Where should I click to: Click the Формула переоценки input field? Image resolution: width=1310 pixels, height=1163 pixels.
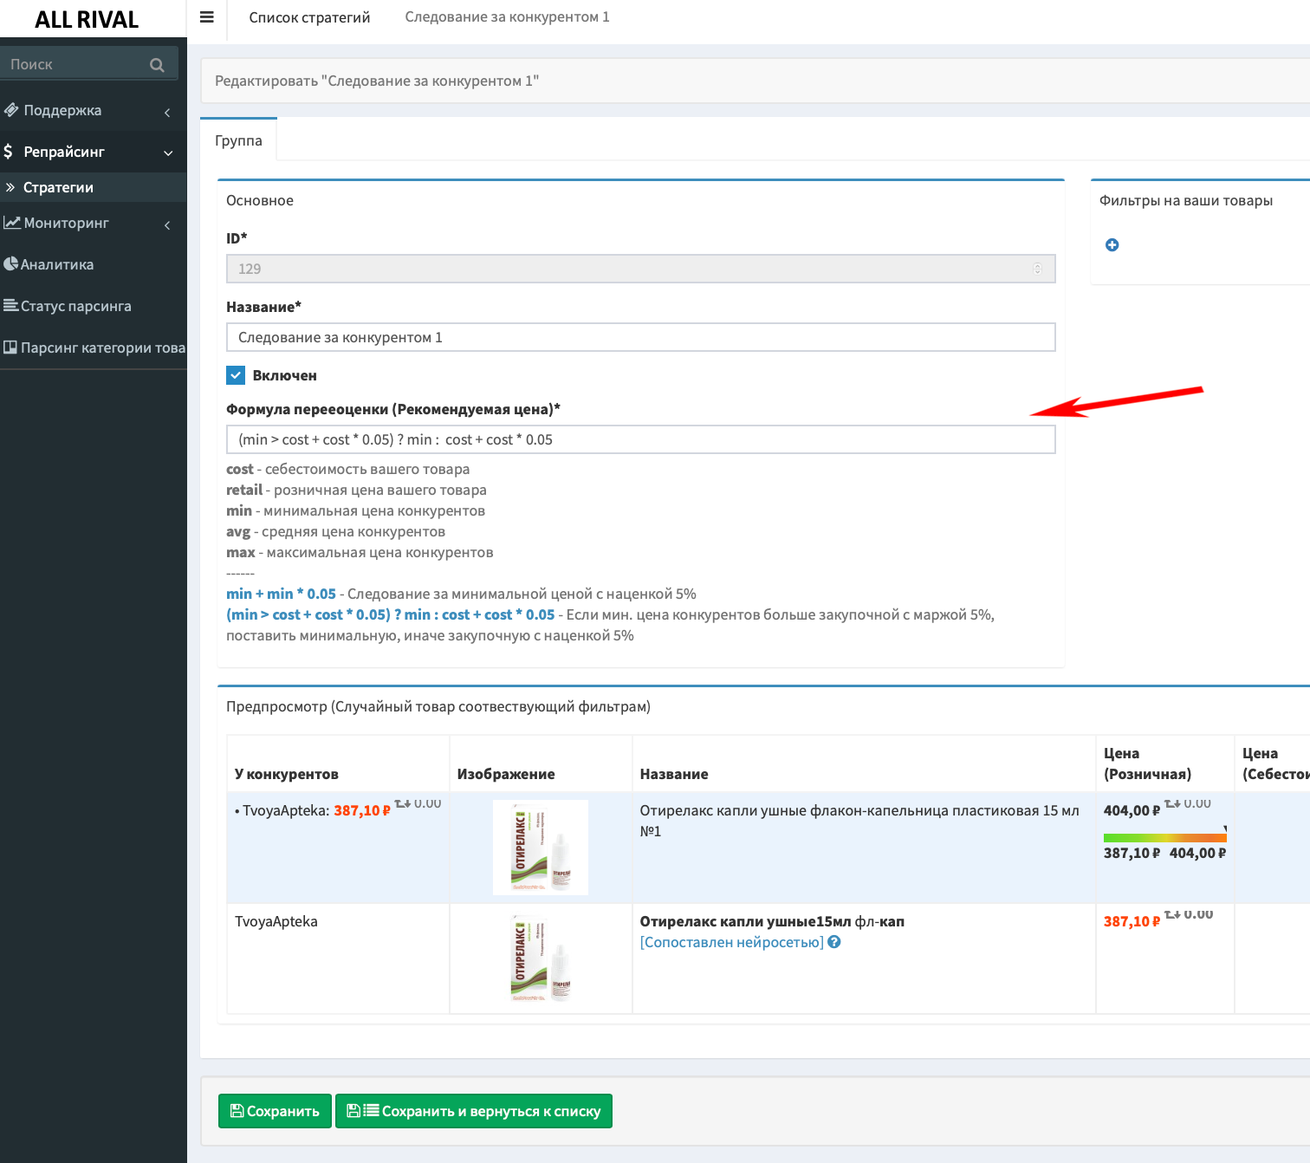(640, 439)
